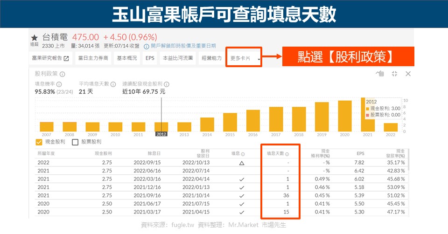Click the star track icon beside 台積電

point(34,37)
